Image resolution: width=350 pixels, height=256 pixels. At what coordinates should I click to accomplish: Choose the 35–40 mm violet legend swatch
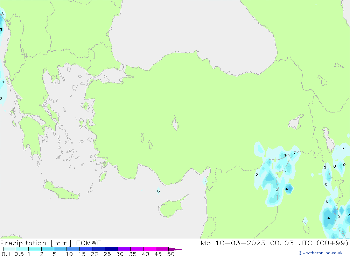(137, 249)
